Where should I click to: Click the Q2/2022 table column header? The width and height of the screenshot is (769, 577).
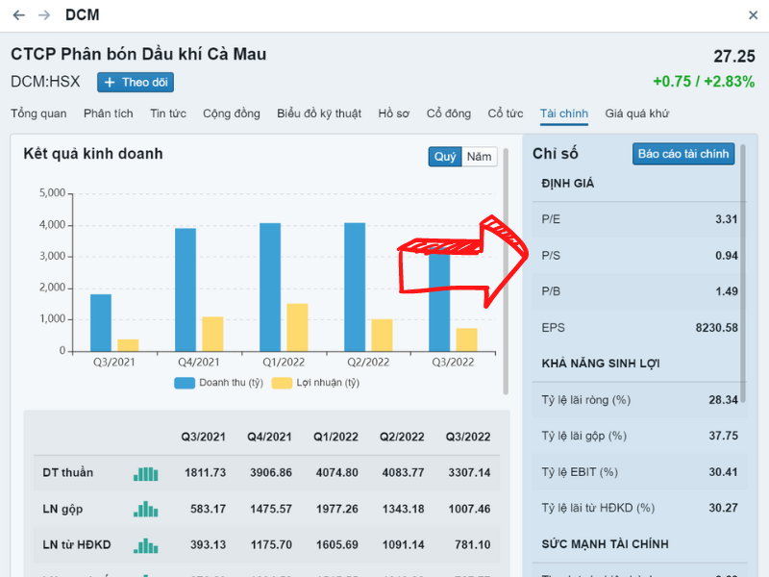click(402, 438)
